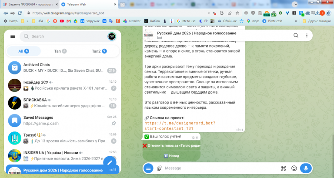Screen dimensions: 334x178
Task: Share this page via the share icon
Action: click(230, 13)
